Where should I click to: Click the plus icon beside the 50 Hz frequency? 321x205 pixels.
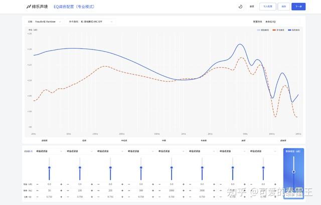click(61, 190)
